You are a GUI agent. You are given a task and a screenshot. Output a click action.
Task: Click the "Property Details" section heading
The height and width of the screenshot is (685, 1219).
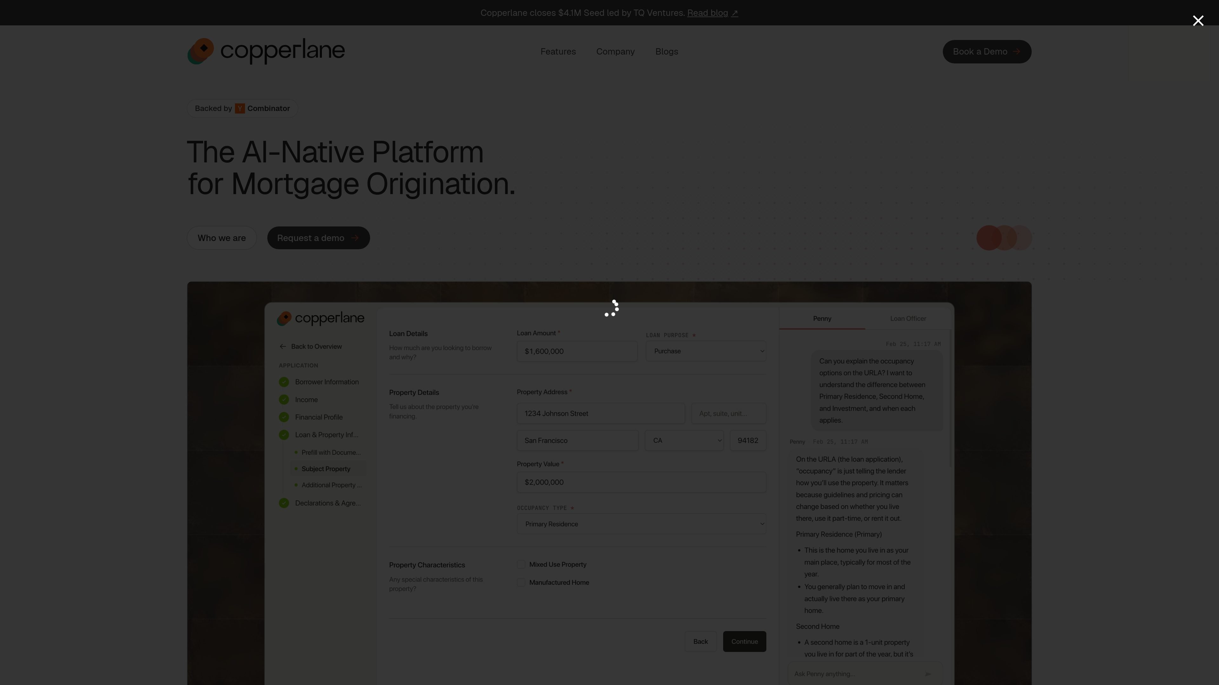[x=414, y=392]
